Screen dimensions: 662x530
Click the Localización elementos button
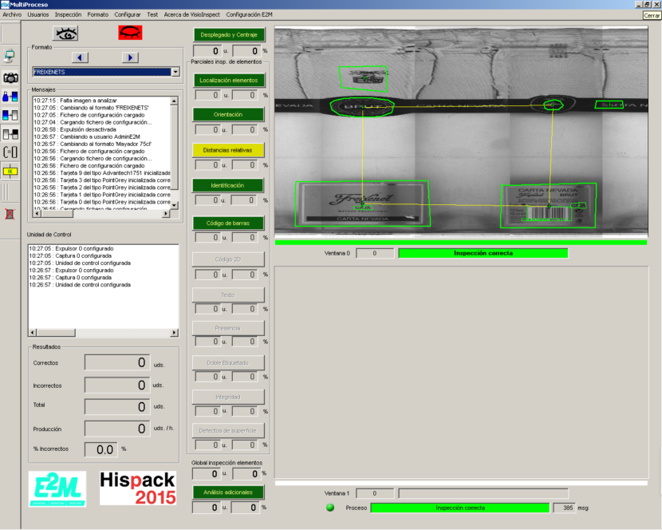[x=228, y=80]
